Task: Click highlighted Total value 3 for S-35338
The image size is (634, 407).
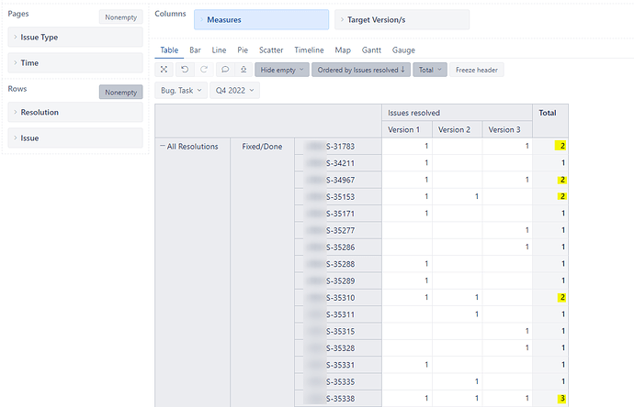Action: point(560,399)
